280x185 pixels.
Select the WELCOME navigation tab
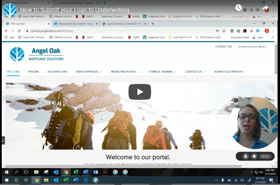[13, 72]
